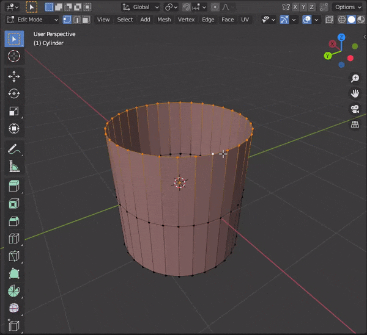Click the blue Z axis on gizmo
367x335 pixels.
click(x=341, y=37)
